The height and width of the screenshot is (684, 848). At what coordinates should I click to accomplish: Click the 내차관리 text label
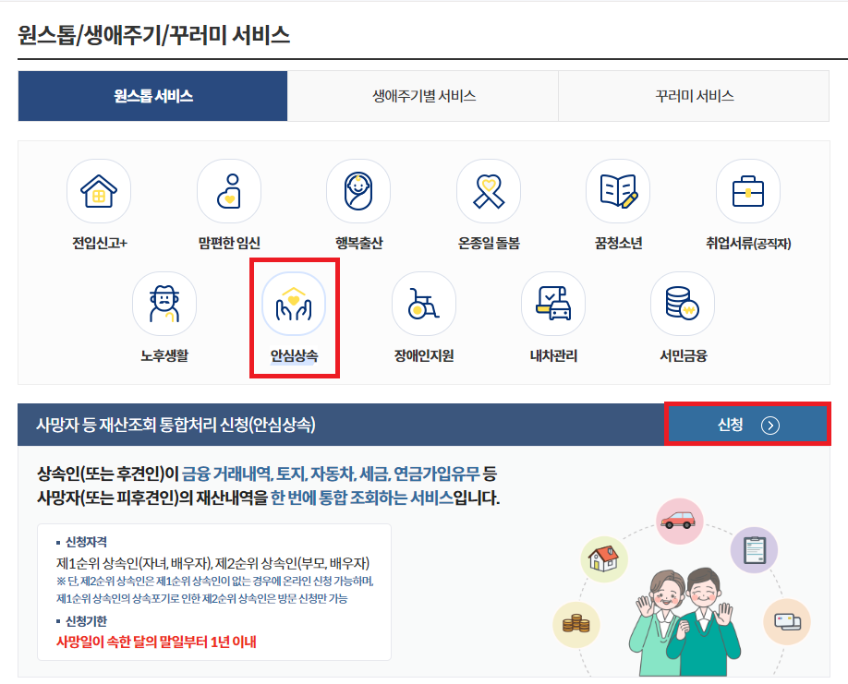coord(554,355)
